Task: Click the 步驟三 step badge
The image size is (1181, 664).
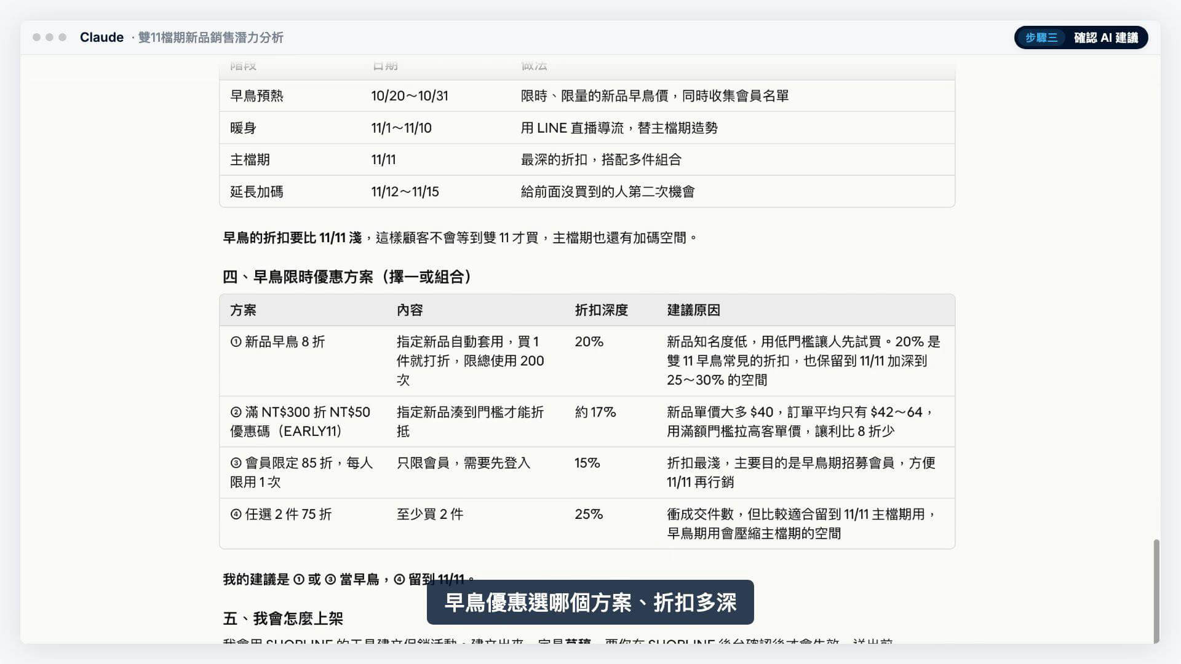Action: pyautogui.click(x=1041, y=38)
